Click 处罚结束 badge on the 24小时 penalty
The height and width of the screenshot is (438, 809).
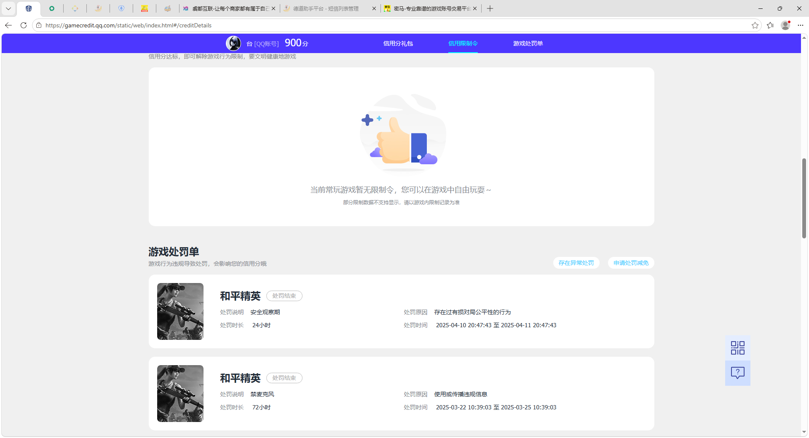tap(284, 296)
